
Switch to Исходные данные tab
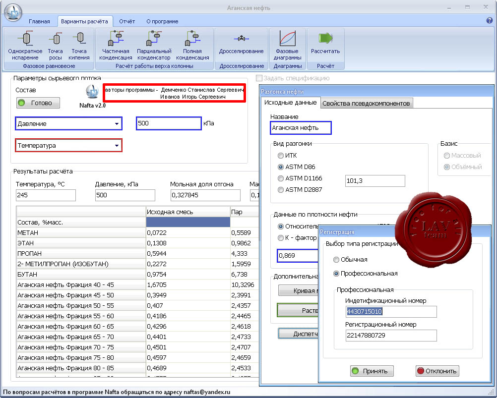[x=290, y=103]
